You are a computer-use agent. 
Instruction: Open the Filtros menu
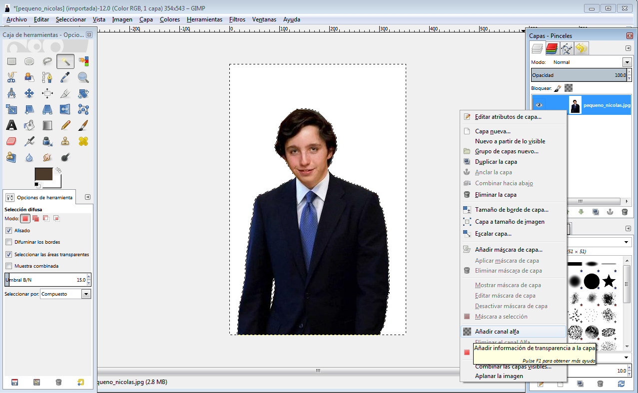point(237,19)
